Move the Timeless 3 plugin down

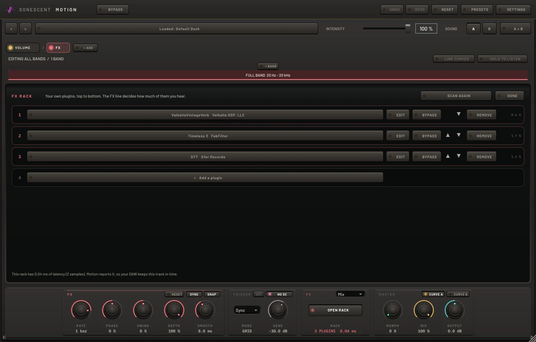click(459, 135)
